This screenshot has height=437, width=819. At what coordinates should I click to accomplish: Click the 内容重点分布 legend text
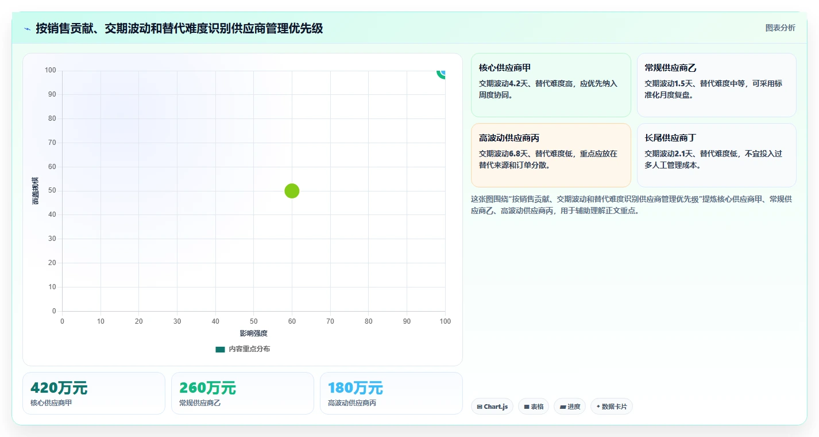coord(249,349)
